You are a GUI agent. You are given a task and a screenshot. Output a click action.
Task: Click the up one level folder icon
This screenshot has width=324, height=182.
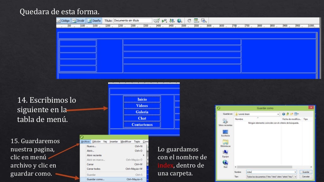pyautogui.click(x=287, y=114)
